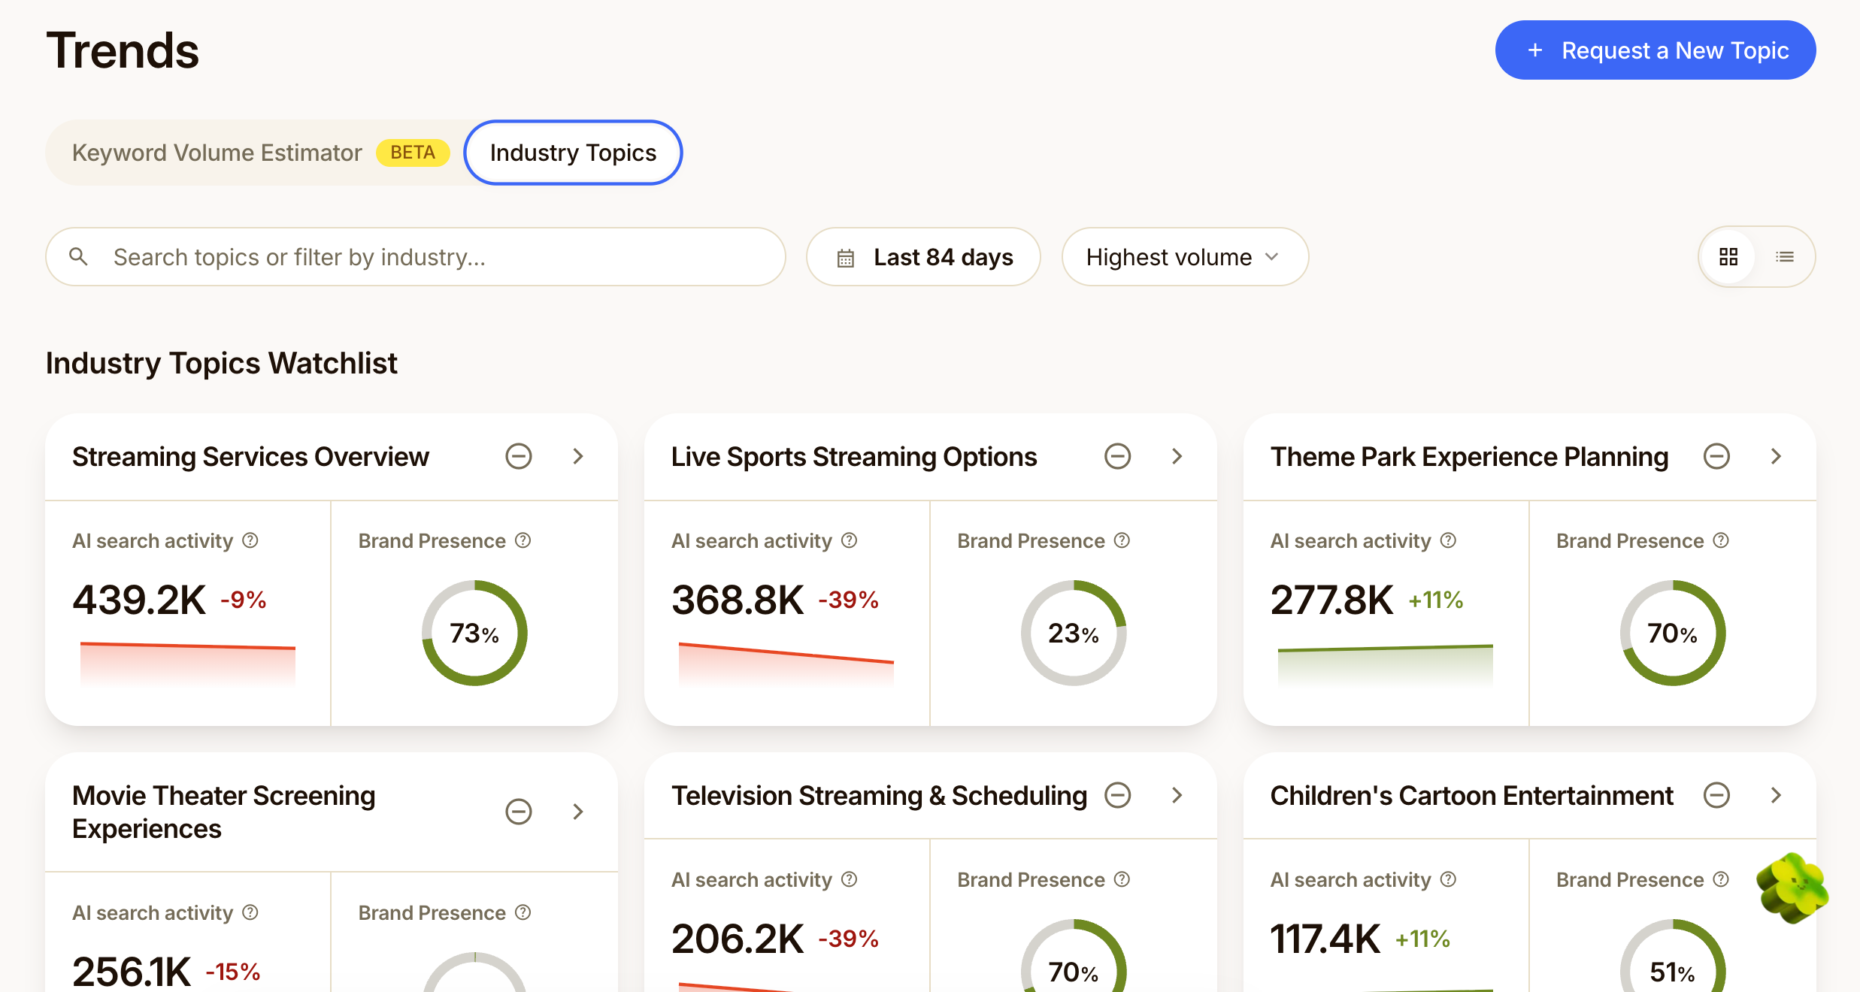
Task: Click Brand Presence help icon, Live Sports
Action: coord(1122,540)
